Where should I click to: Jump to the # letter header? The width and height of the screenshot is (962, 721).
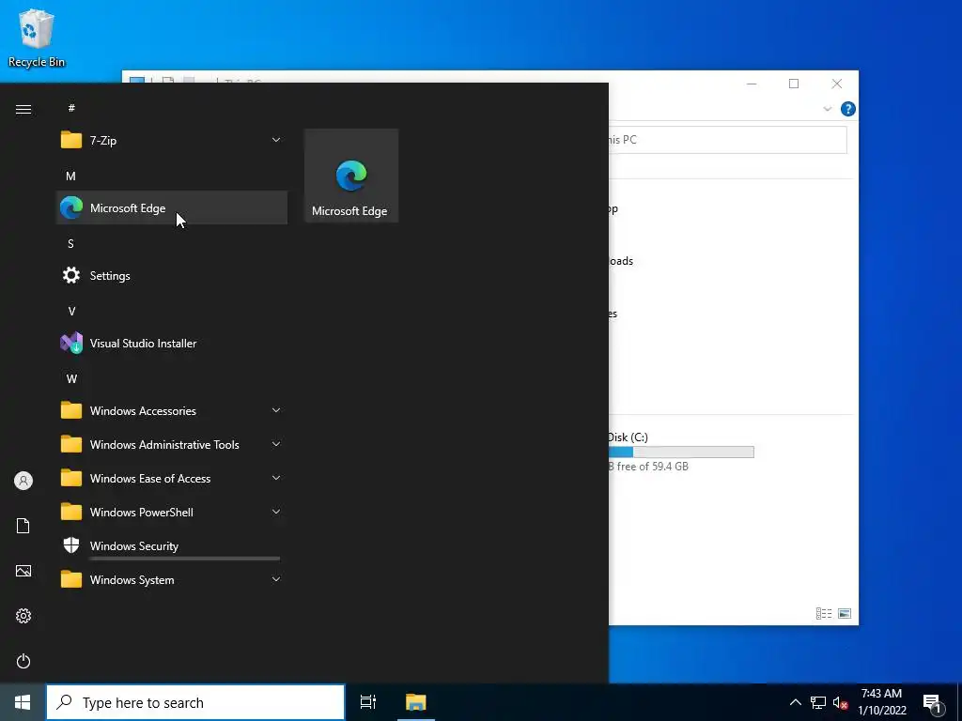[71, 108]
